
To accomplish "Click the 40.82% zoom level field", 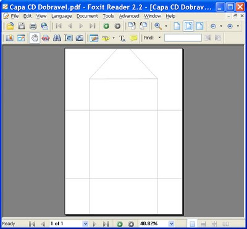I will (154, 223).
